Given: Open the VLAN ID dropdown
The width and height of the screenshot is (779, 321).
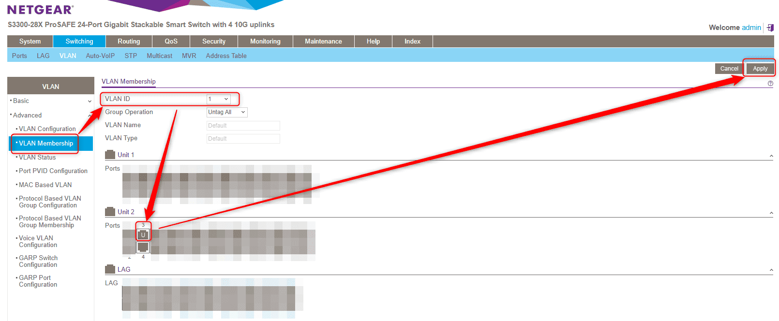Looking at the screenshot, I should [218, 99].
